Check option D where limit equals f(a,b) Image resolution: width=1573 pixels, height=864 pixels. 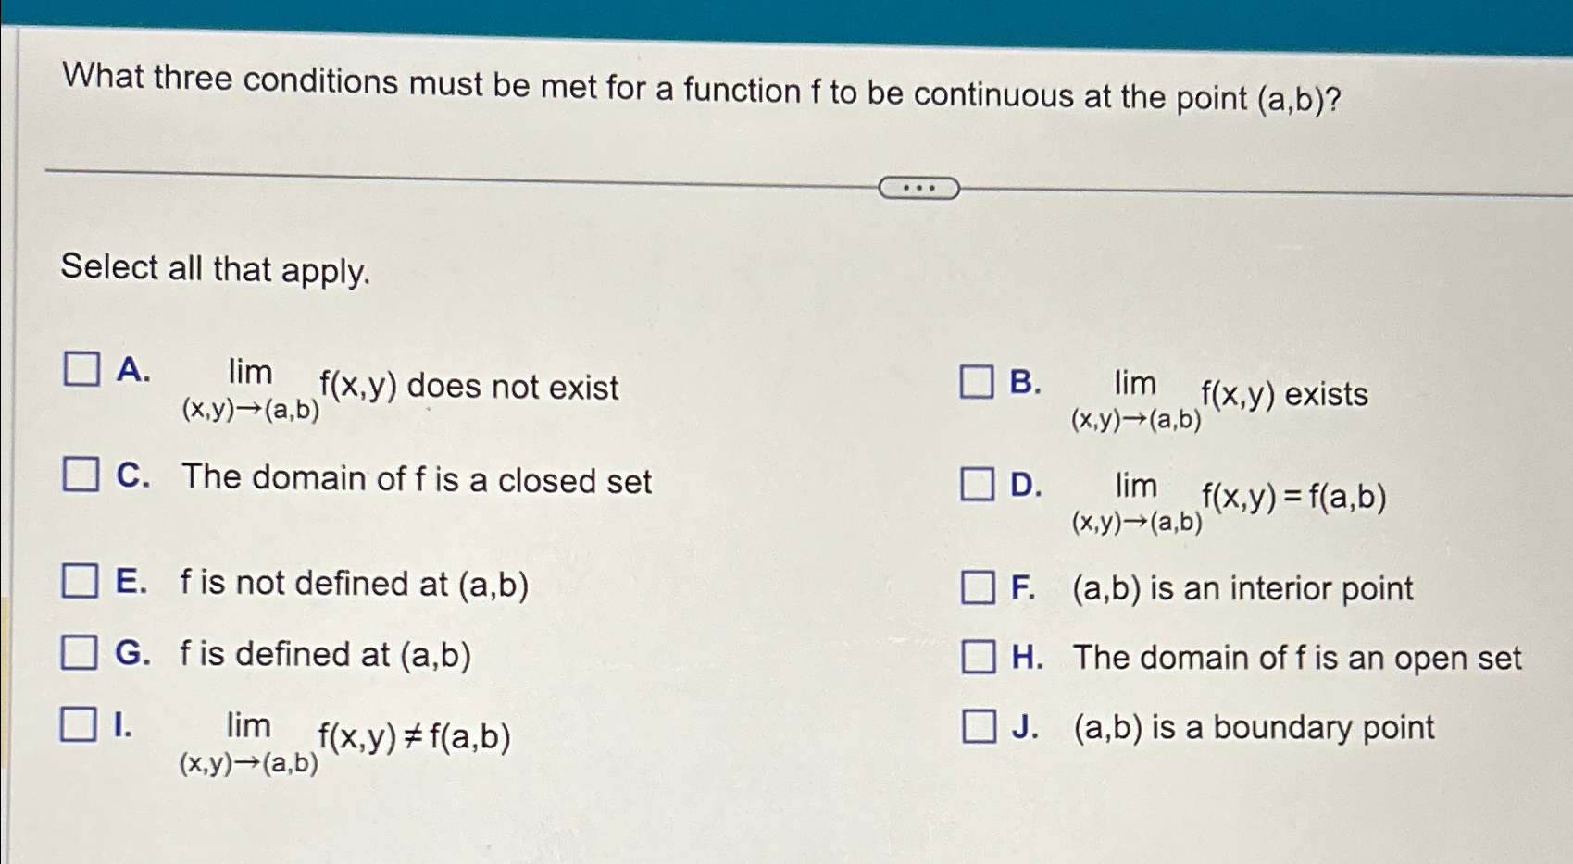click(x=979, y=485)
